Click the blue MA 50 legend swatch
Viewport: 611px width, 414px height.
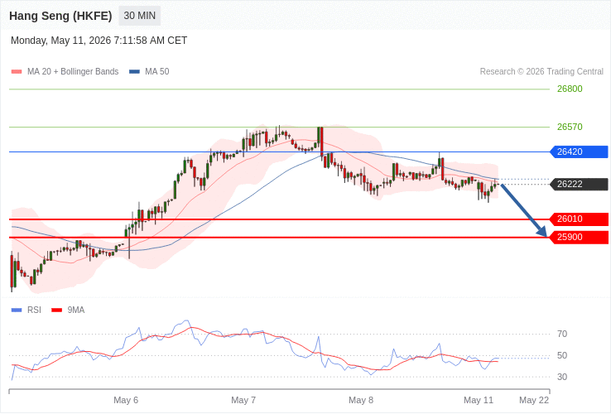pyautogui.click(x=134, y=72)
